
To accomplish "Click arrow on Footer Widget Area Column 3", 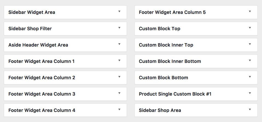I will 119,93.
